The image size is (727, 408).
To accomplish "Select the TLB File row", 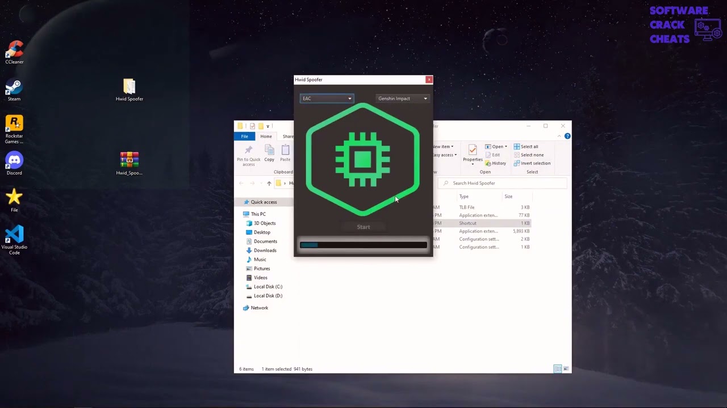I will 482,207.
